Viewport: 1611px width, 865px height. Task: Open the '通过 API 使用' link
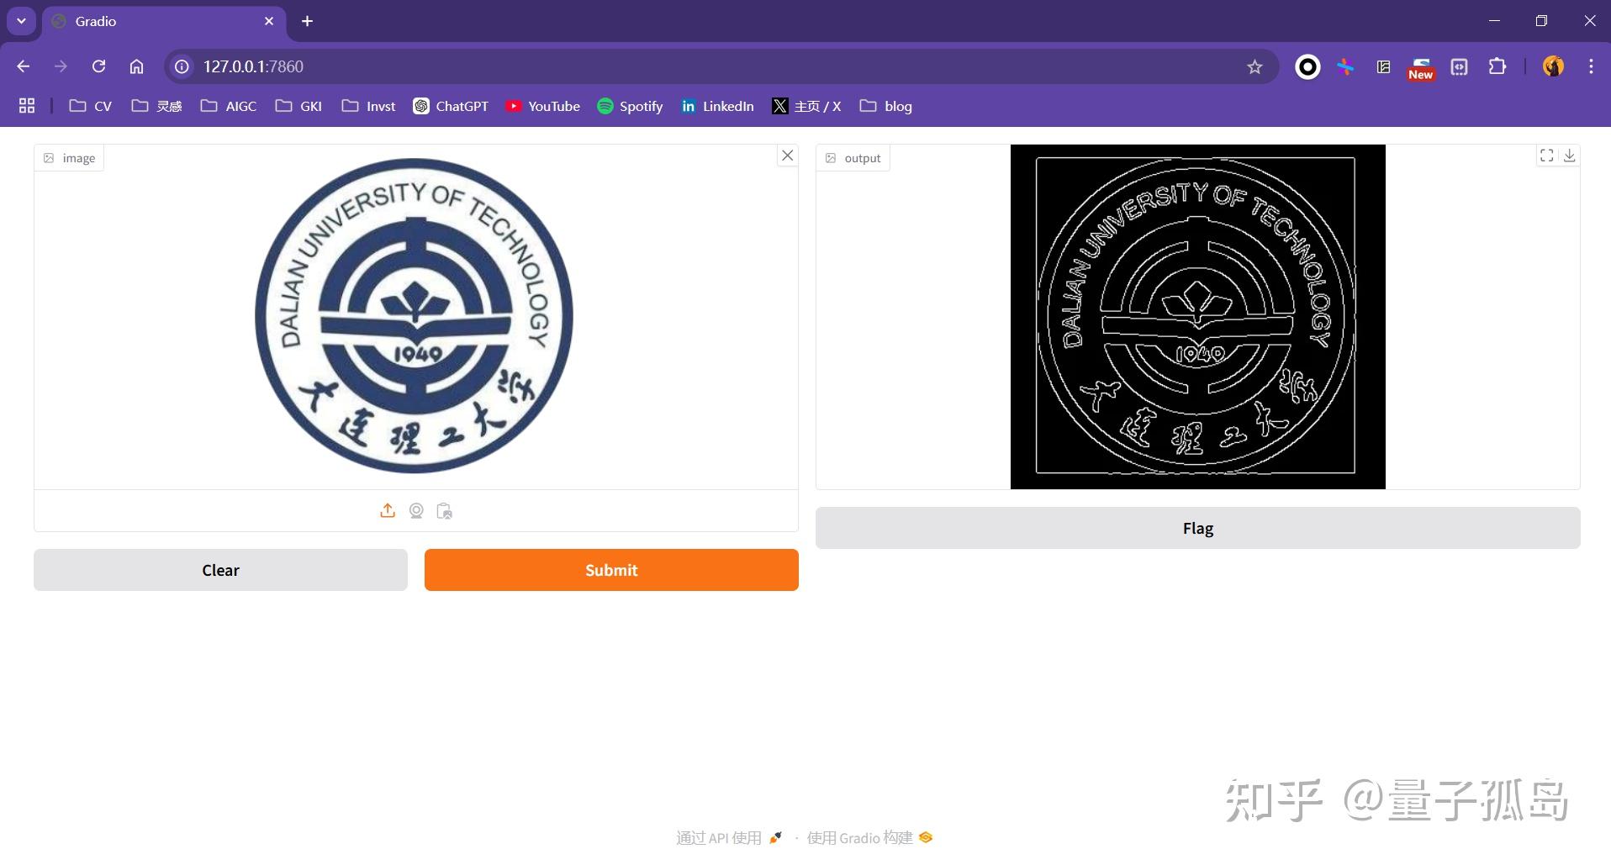[729, 838]
